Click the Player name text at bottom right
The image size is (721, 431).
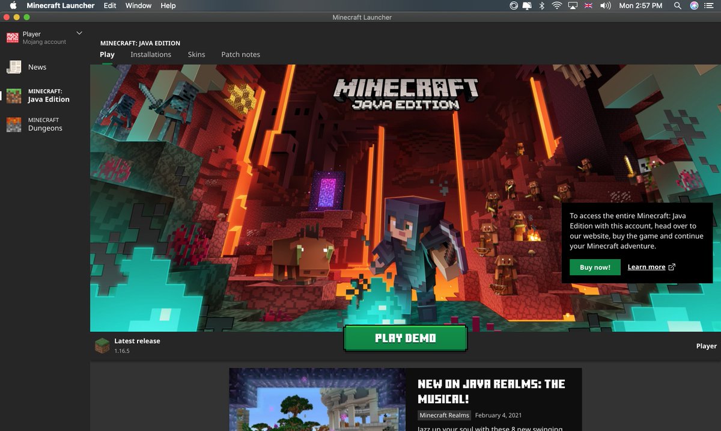click(x=706, y=346)
